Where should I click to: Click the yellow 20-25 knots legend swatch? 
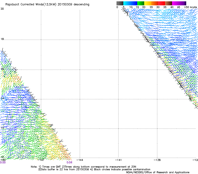(x=148, y=3)
